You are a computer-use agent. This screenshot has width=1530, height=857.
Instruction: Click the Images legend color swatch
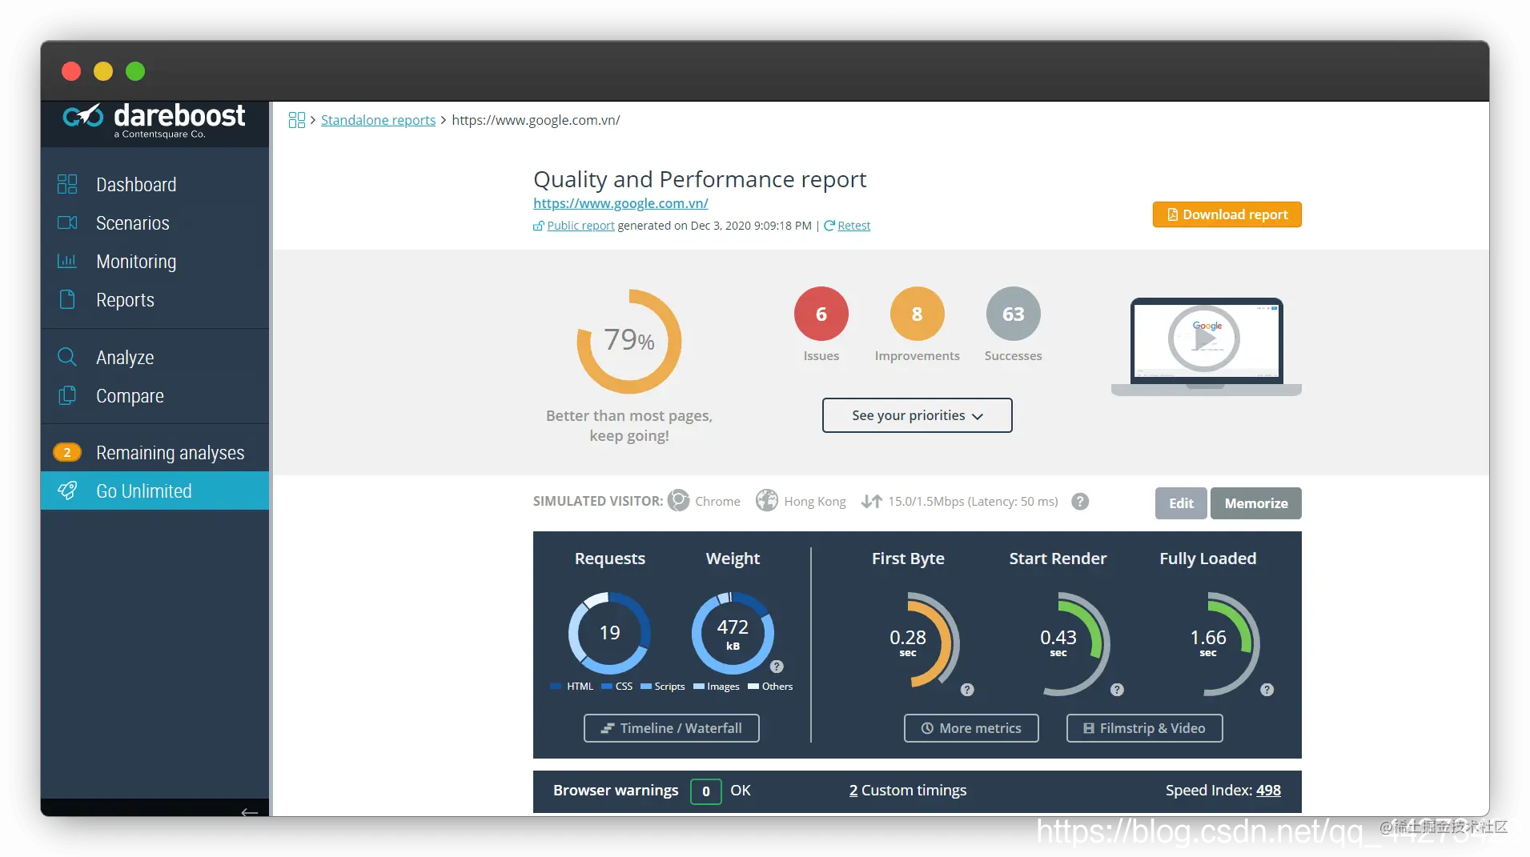click(x=699, y=687)
